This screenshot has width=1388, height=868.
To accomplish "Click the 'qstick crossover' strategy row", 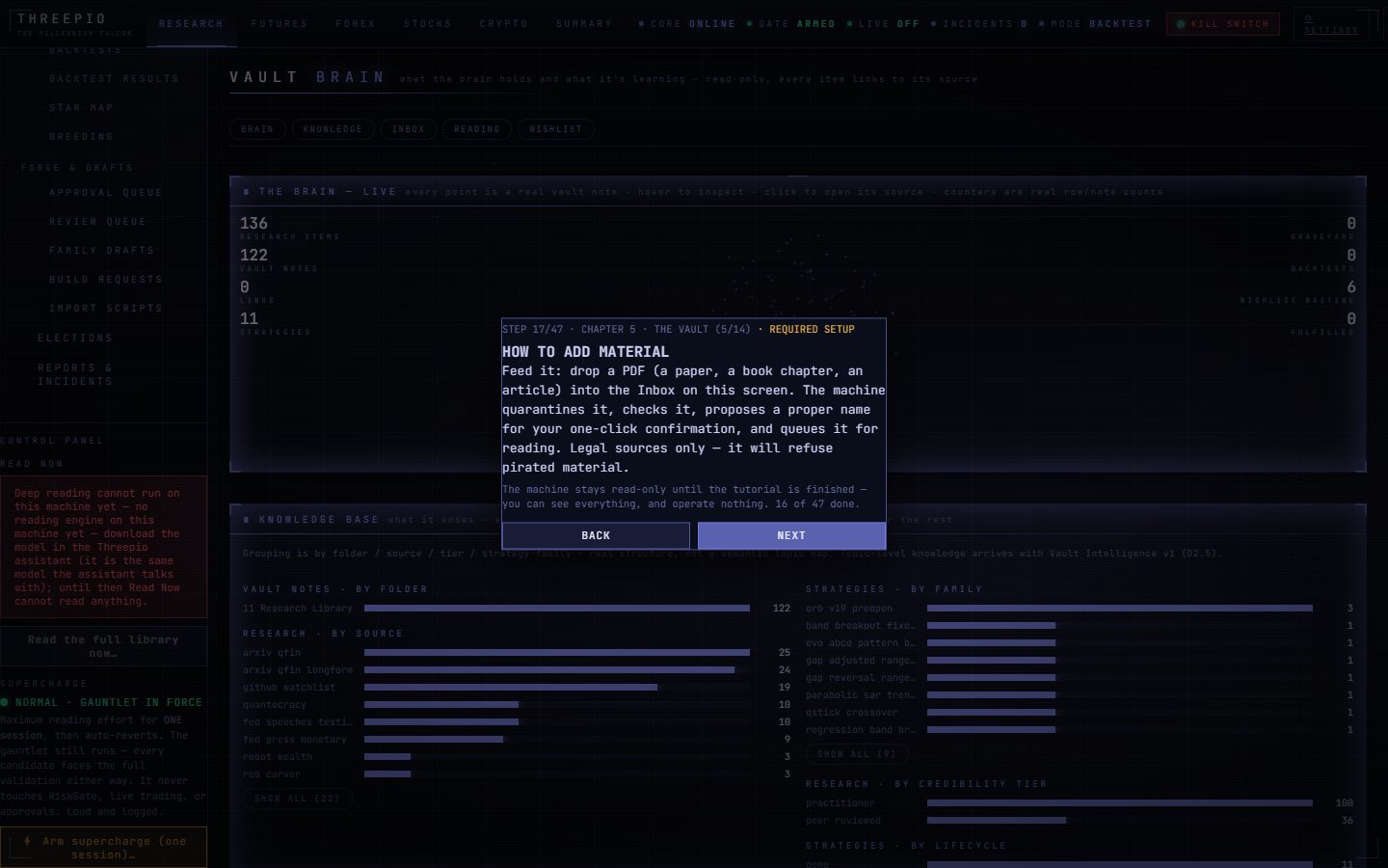I will [x=1080, y=713].
